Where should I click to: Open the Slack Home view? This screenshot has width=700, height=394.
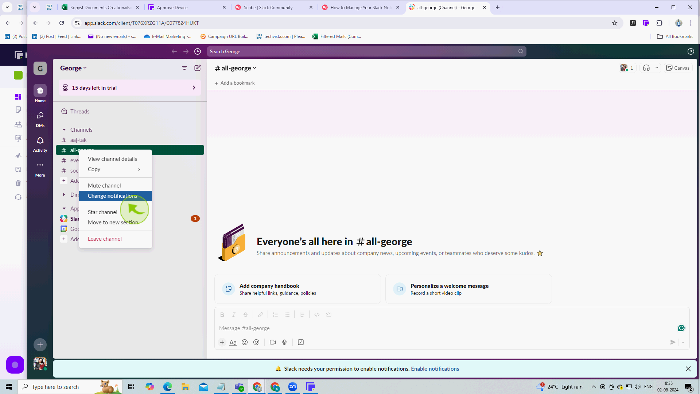click(x=40, y=93)
